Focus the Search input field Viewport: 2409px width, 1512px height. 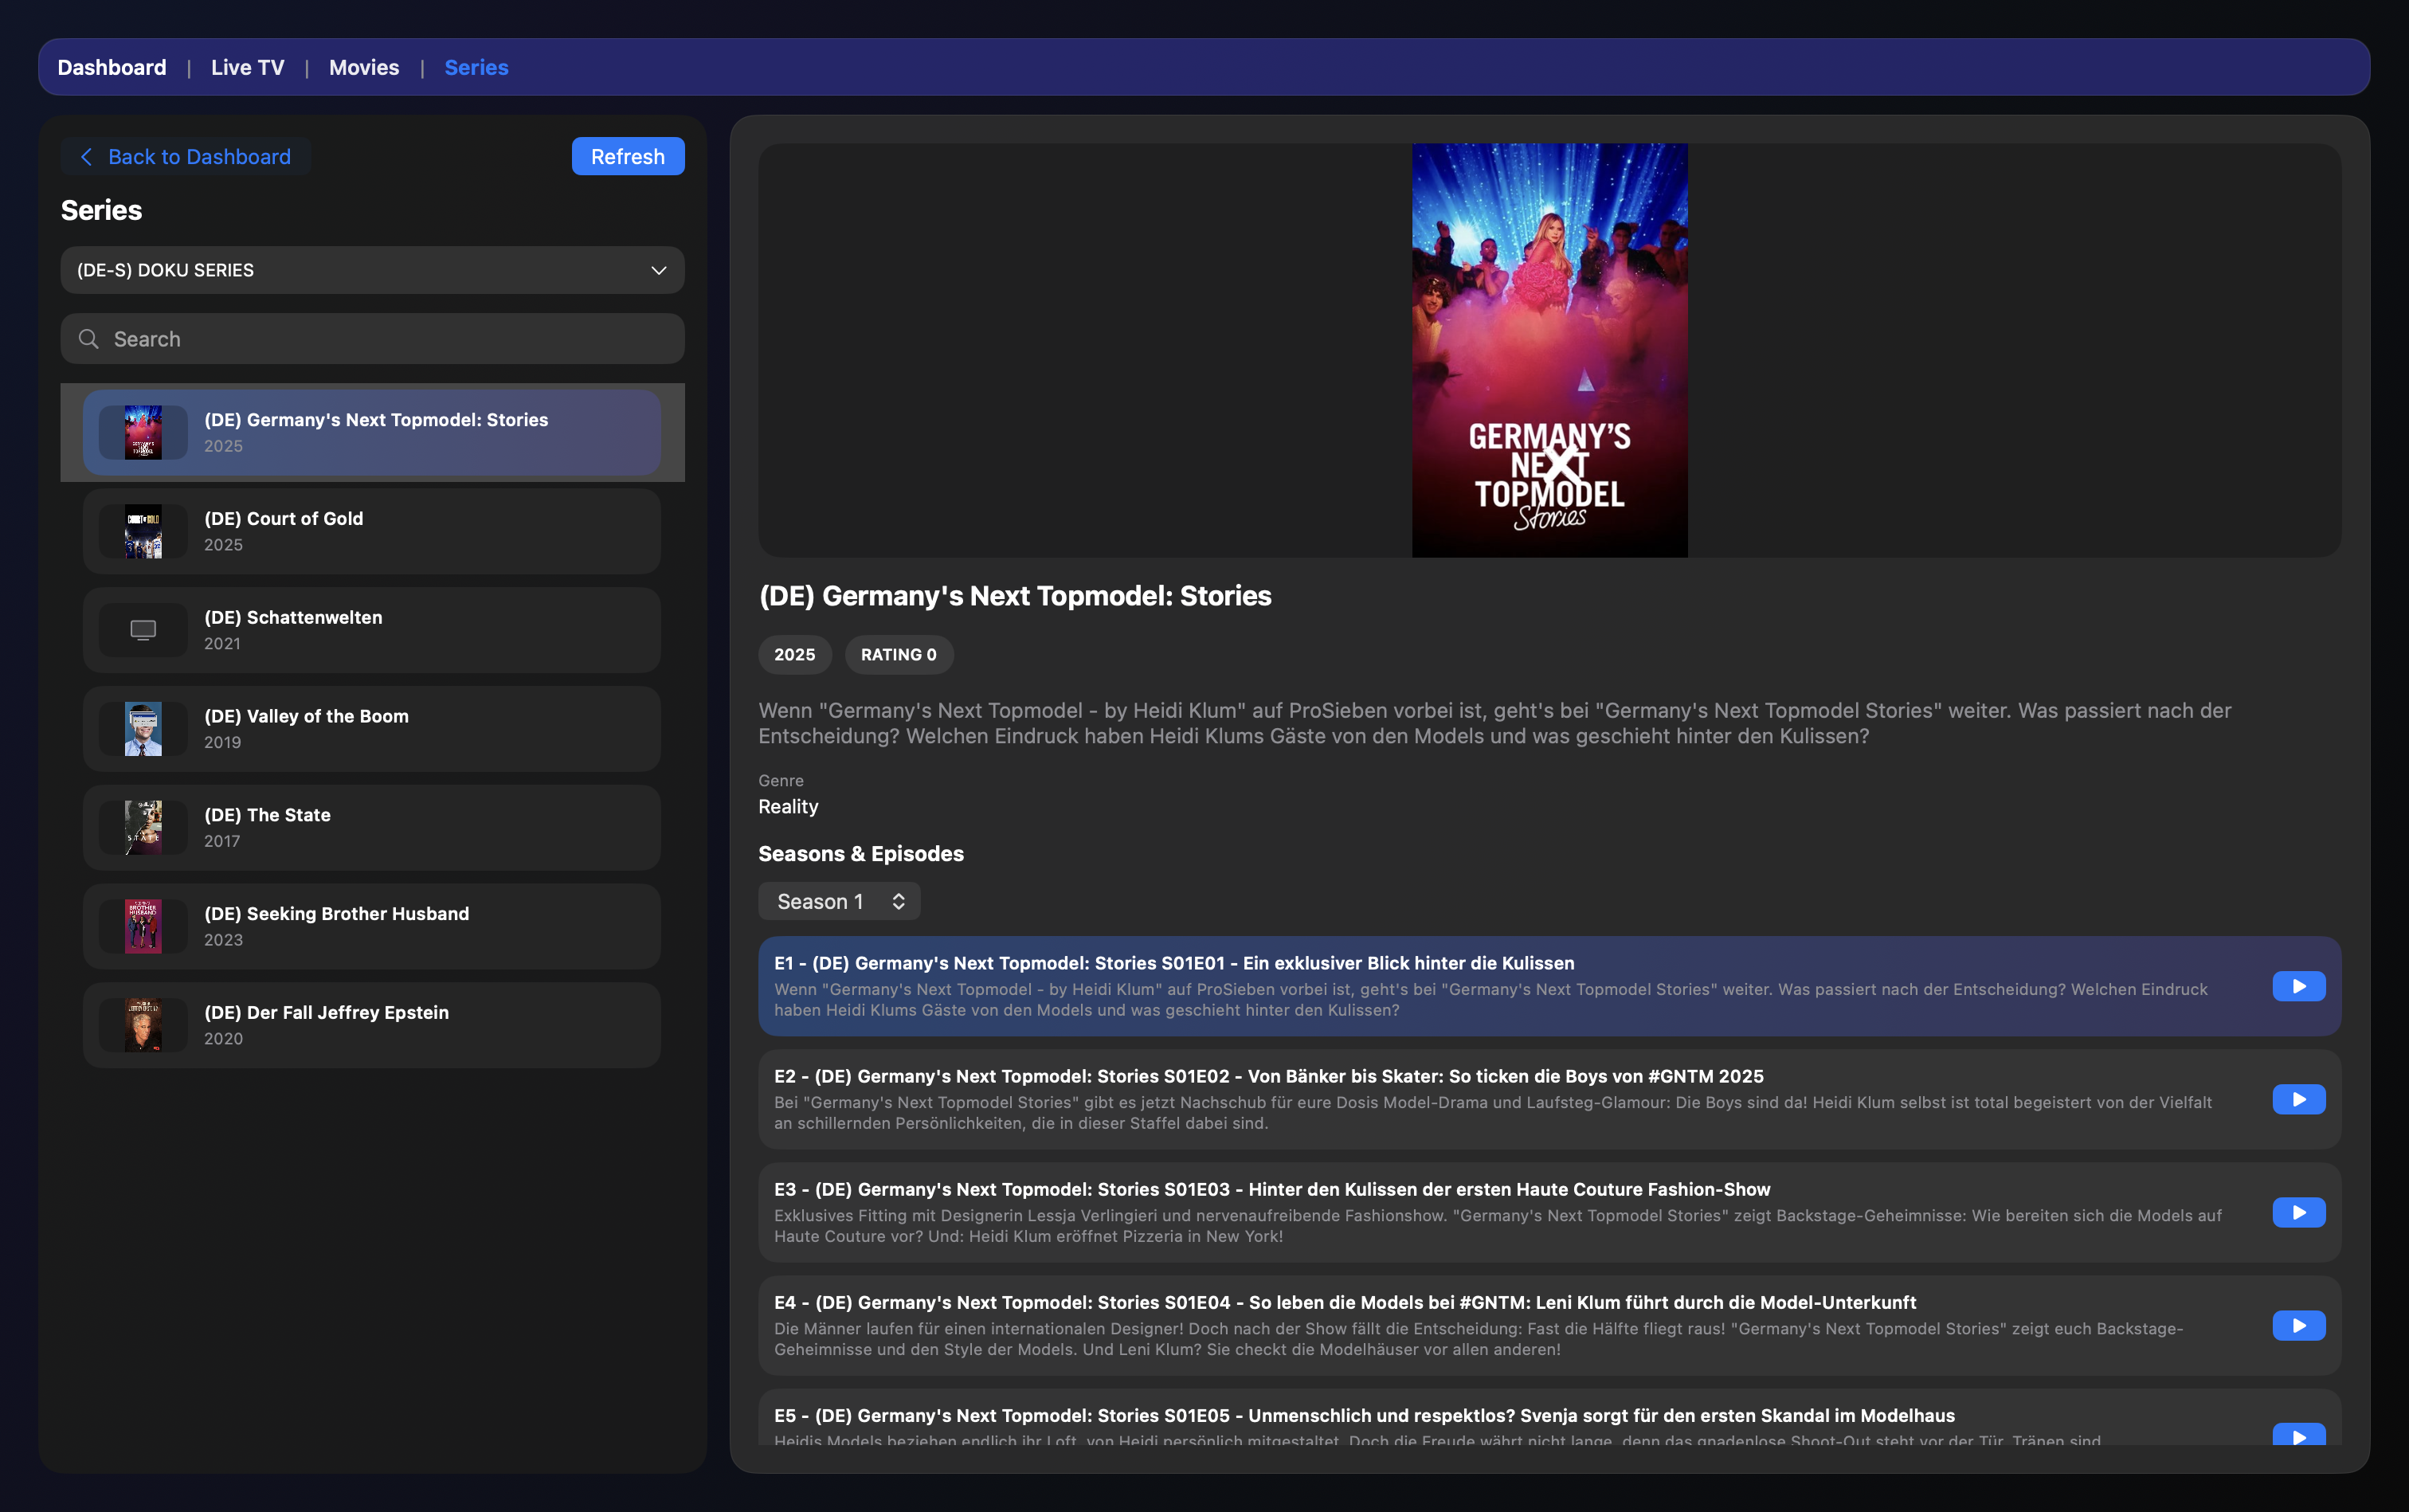click(x=372, y=339)
